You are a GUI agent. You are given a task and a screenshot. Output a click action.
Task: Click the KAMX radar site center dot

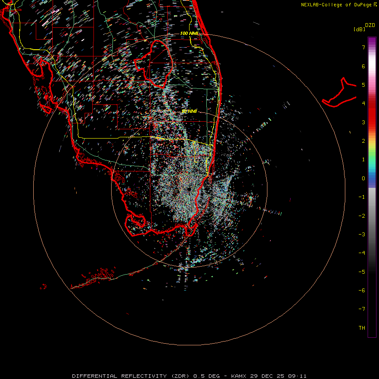[189, 189]
